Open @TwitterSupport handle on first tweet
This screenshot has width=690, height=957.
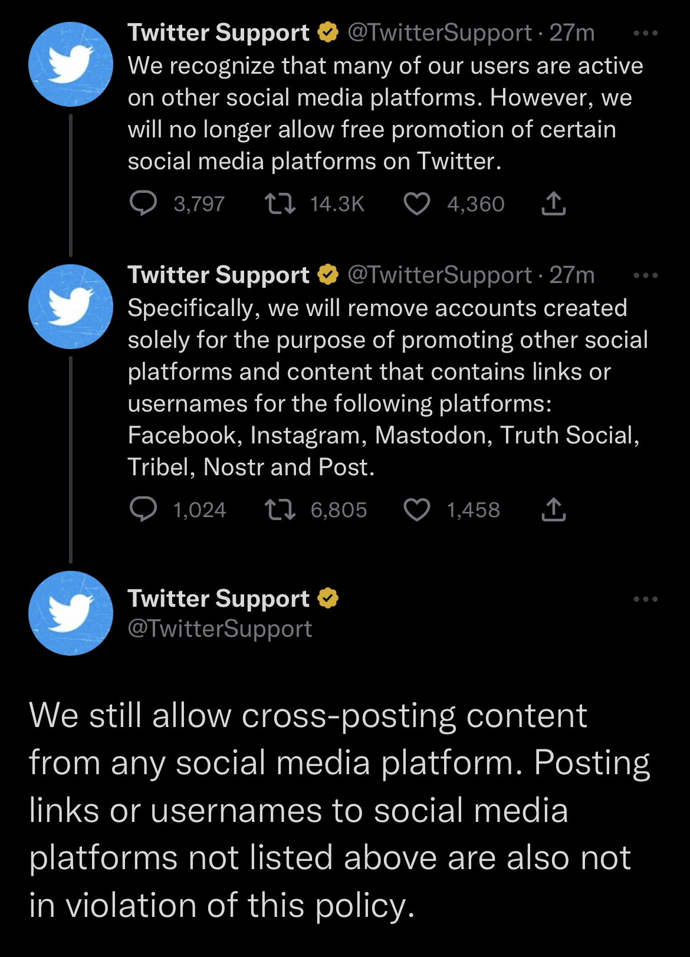(440, 33)
